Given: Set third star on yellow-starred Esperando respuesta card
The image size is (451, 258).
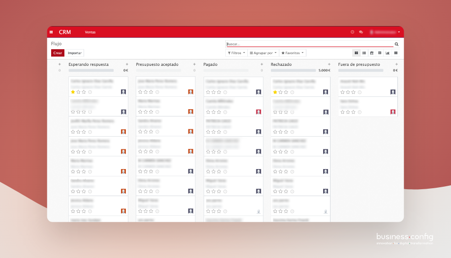Looking at the screenshot, I should (84, 92).
